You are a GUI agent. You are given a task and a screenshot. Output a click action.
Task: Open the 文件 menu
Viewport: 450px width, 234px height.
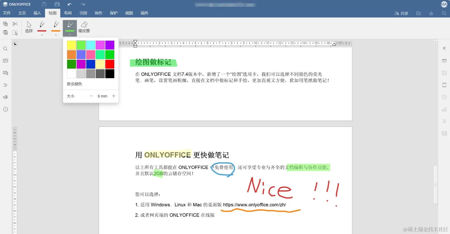7,13
